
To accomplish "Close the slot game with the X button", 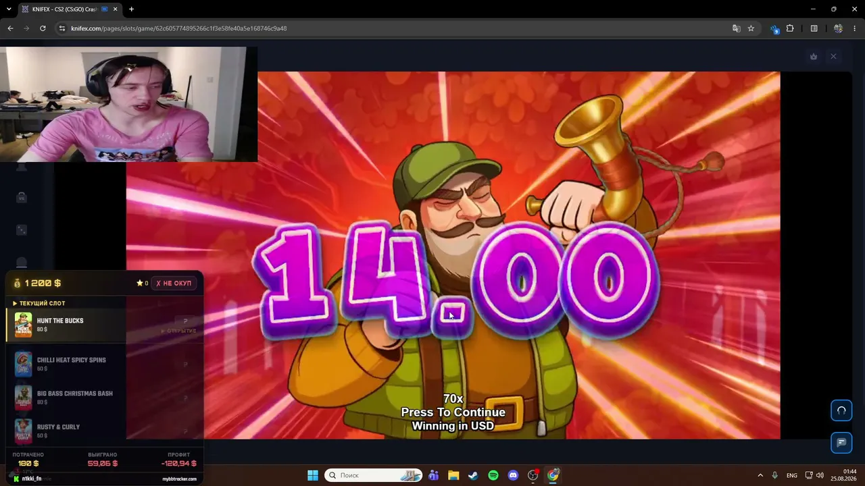I will pyautogui.click(x=833, y=57).
